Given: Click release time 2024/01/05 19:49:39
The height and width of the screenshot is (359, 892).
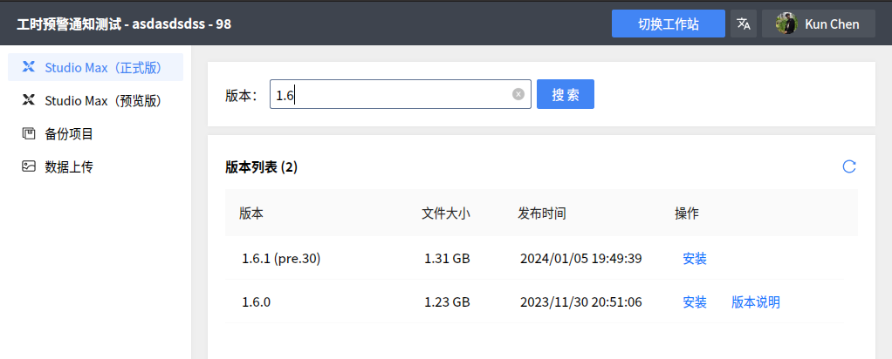Looking at the screenshot, I should click(580, 259).
